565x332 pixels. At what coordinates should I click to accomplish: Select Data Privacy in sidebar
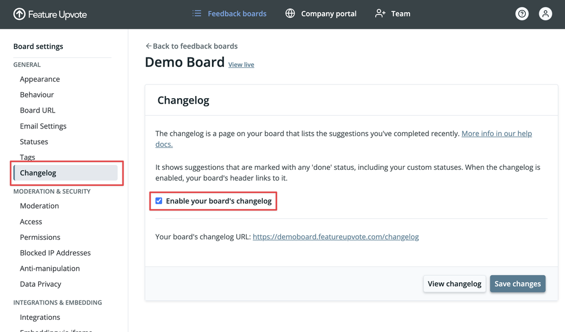coord(40,284)
